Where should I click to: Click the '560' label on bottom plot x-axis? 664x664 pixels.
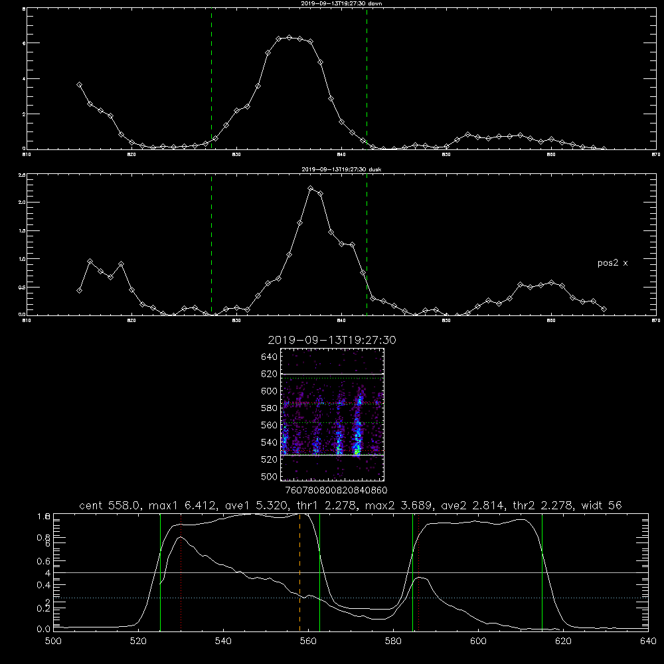(308, 641)
